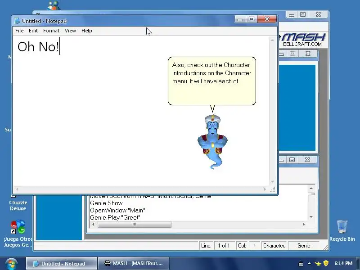The image size is (360, 270).
Task: Click the MASH script horizontal scrollbar thumb
Action: point(135,224)
